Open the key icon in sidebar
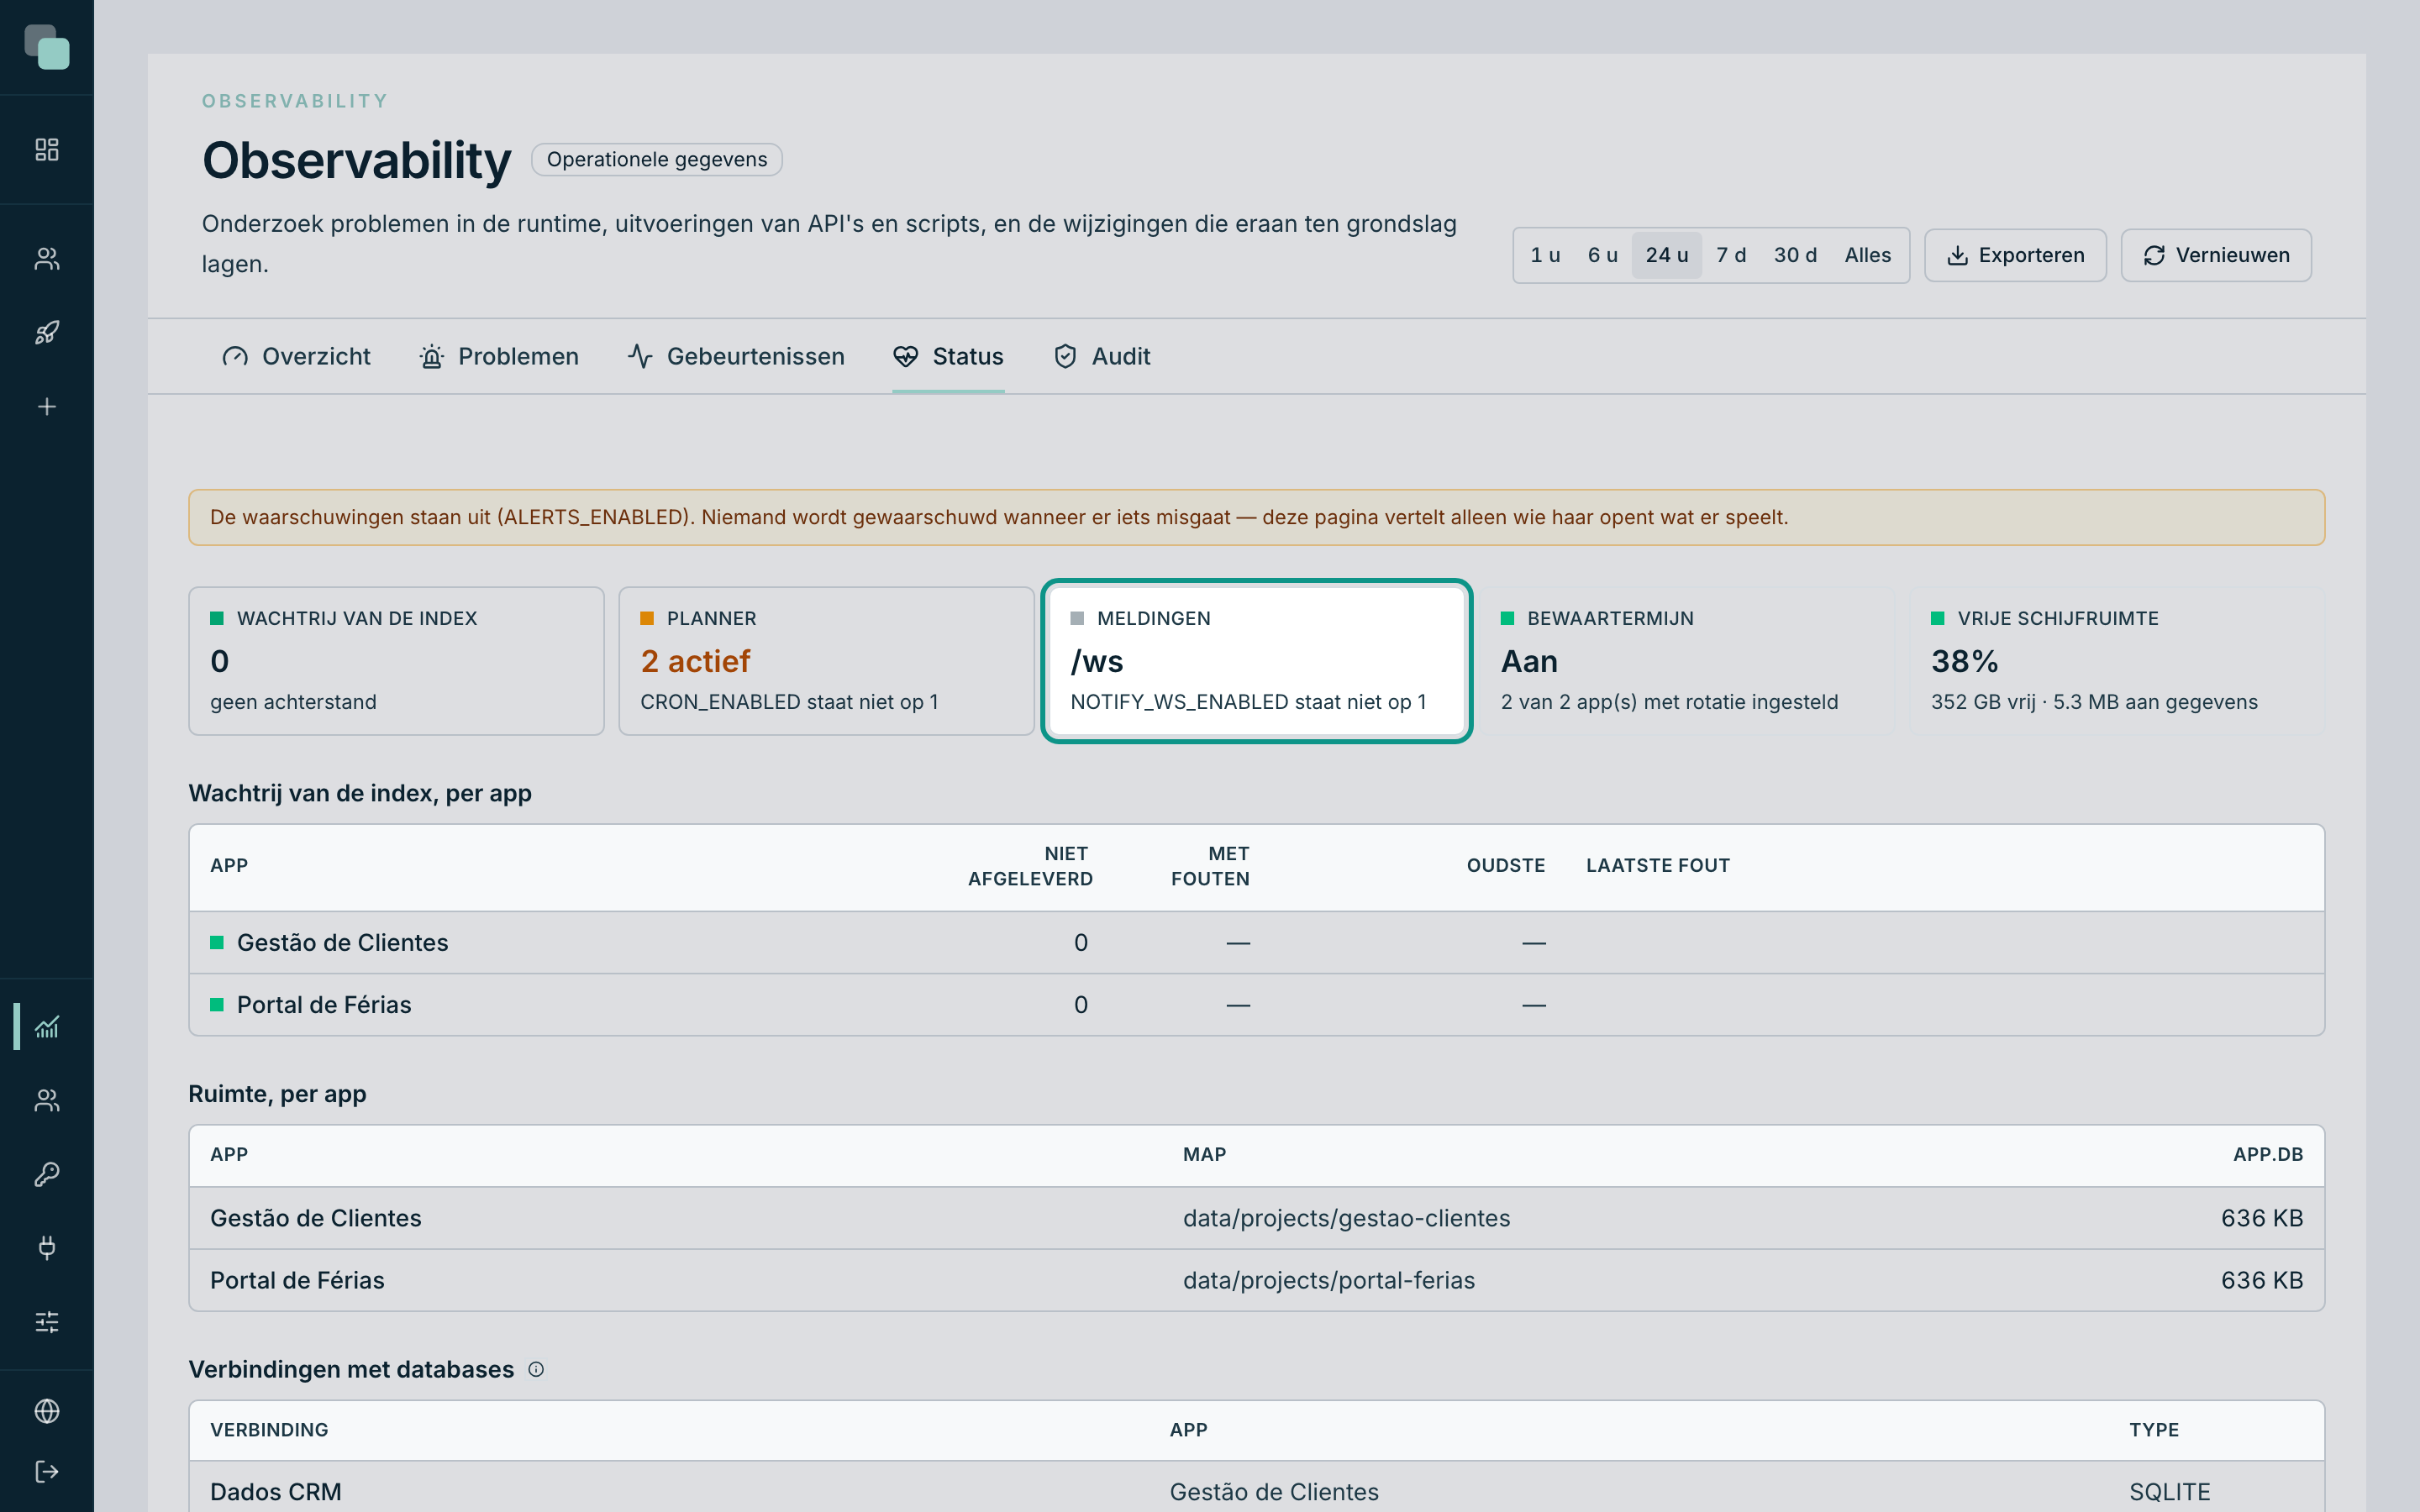The width and height of the screenshot is (2420, 1512). pos(47,1174)
